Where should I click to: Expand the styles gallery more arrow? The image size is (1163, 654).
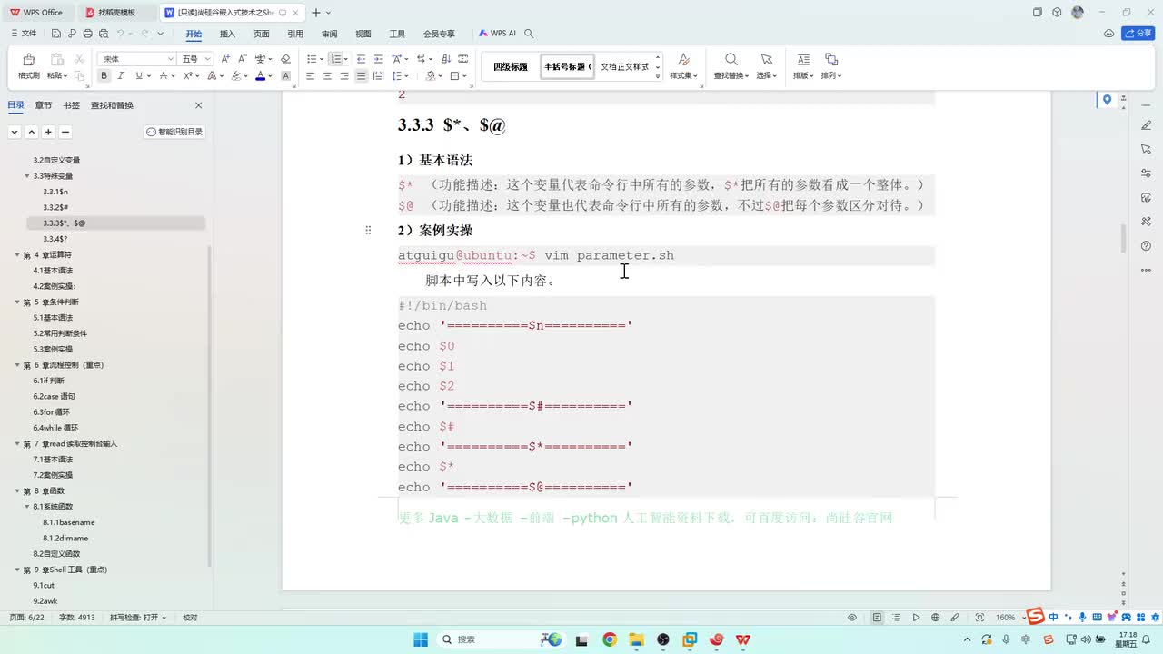[659, 76]
